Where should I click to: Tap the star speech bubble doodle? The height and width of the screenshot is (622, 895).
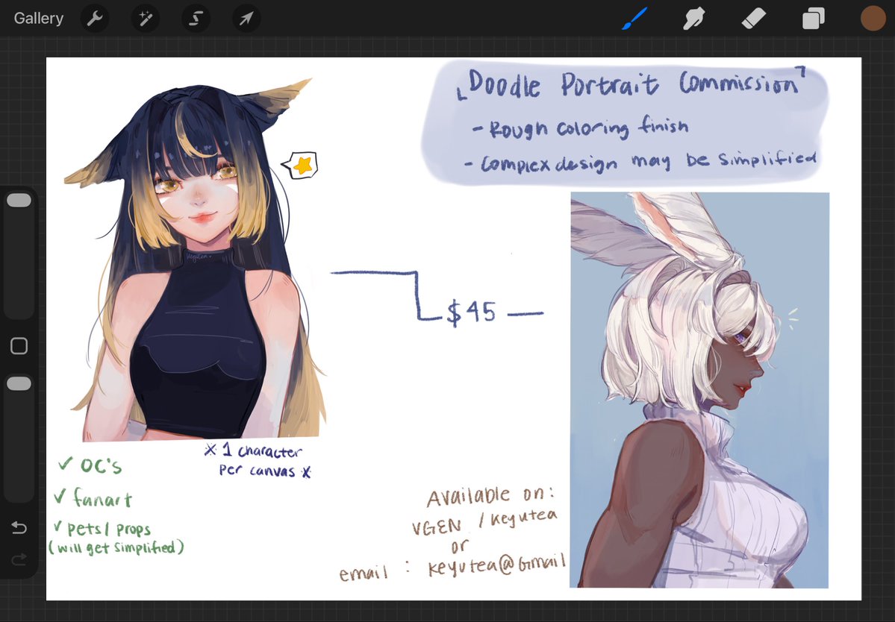(301, 166)
